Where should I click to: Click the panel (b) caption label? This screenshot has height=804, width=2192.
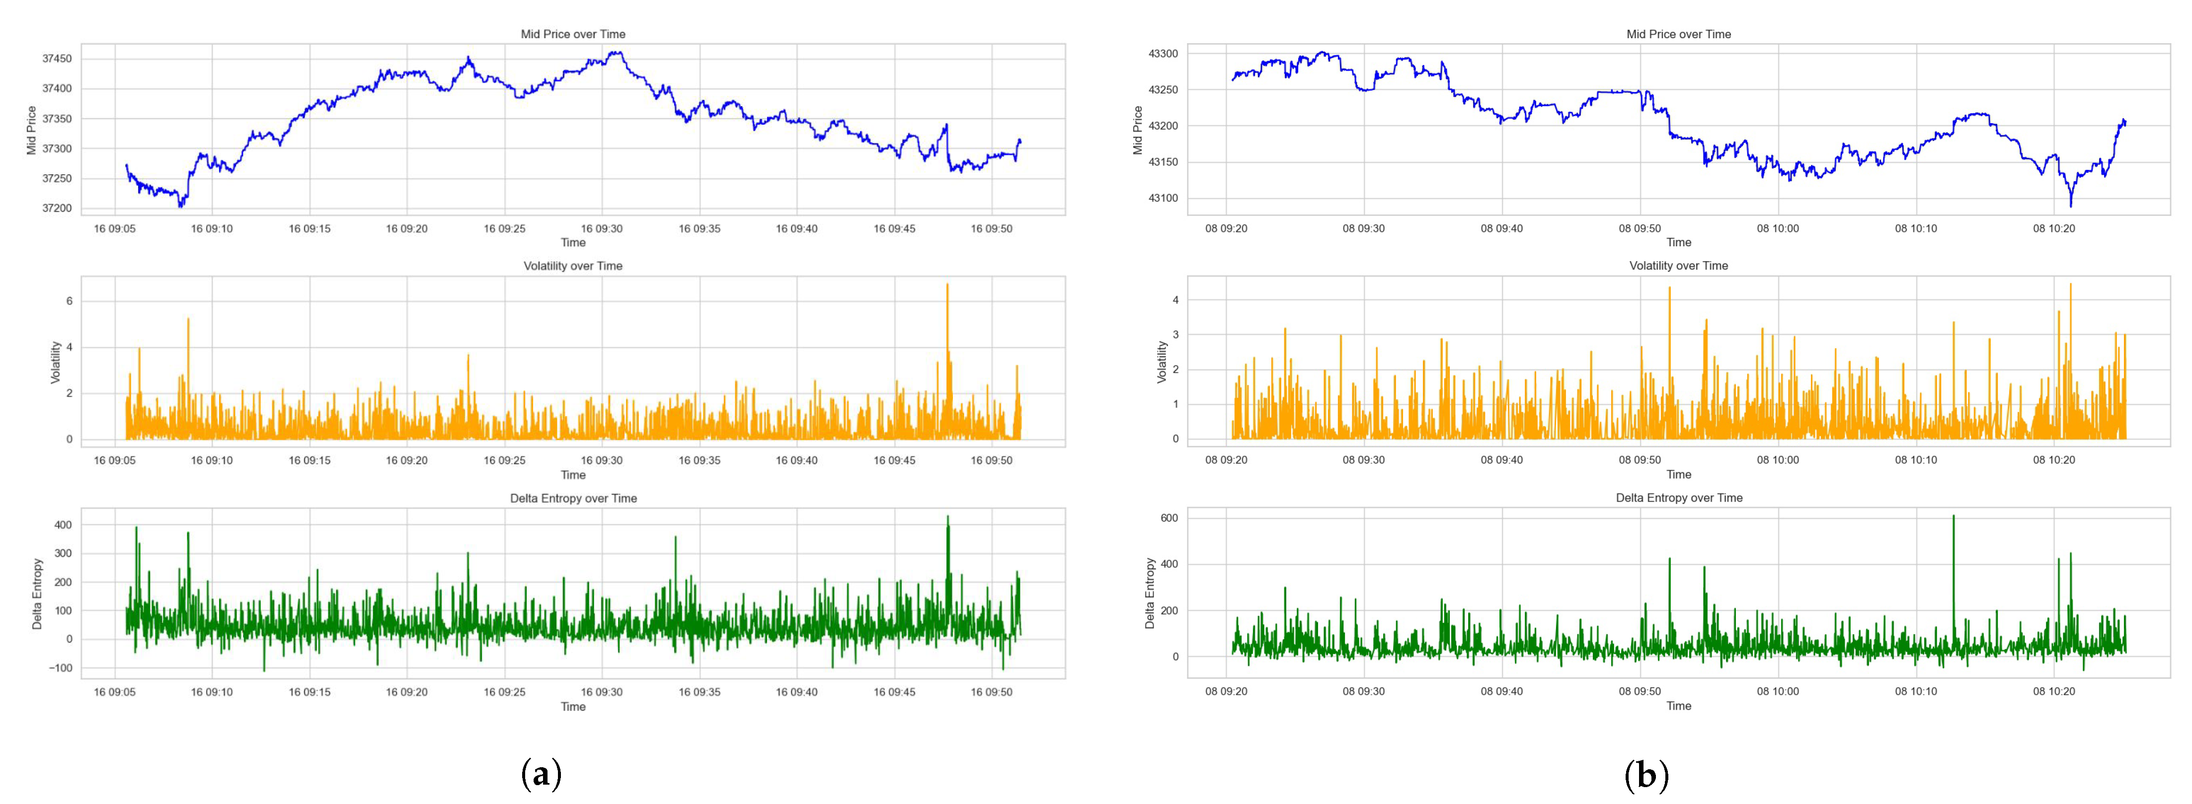(1646, 775)
